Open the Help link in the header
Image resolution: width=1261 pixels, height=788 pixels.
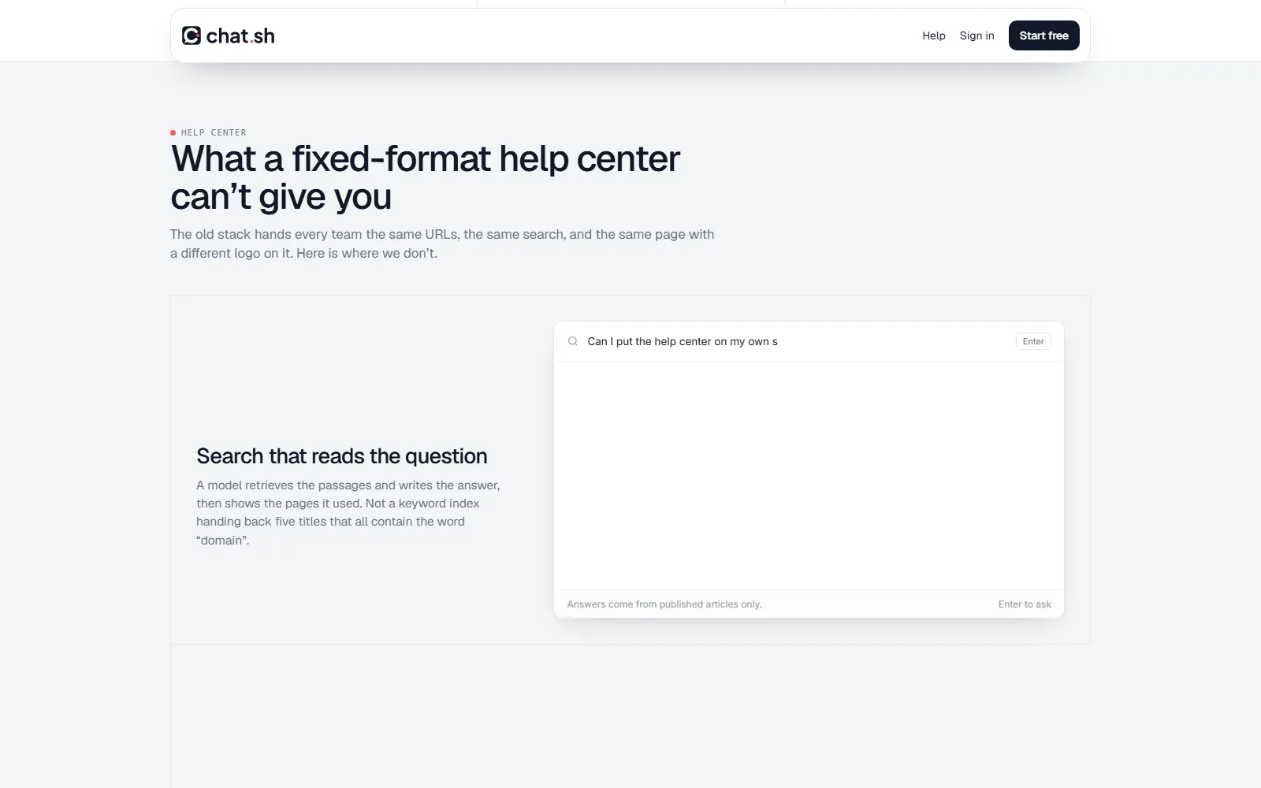[x=933, y=35]
